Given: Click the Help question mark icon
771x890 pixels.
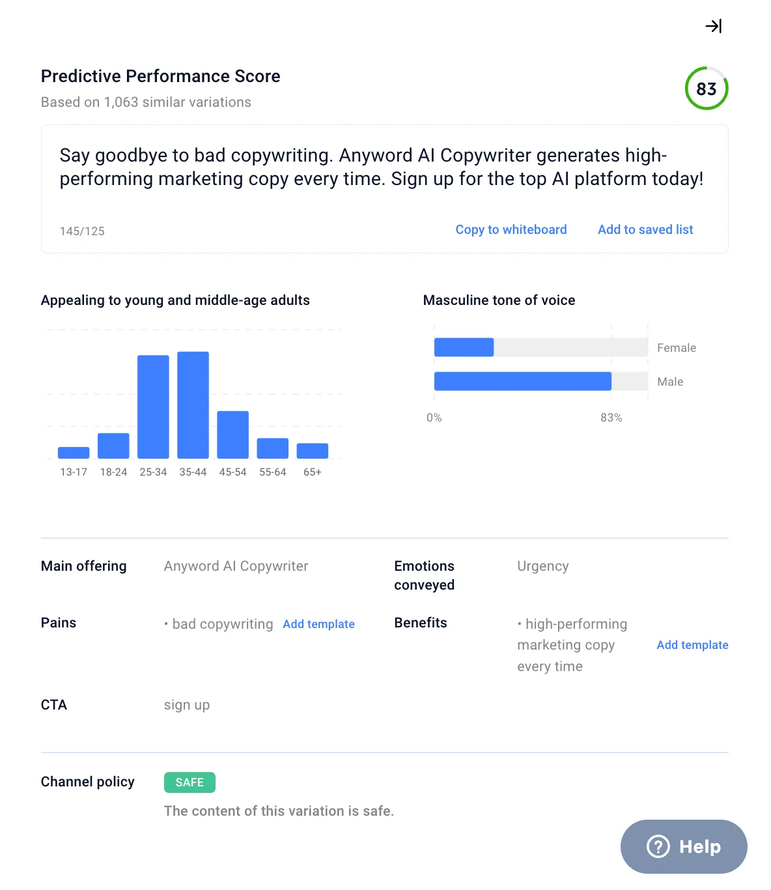Looking at the screenshot, I should pos(658,846).
